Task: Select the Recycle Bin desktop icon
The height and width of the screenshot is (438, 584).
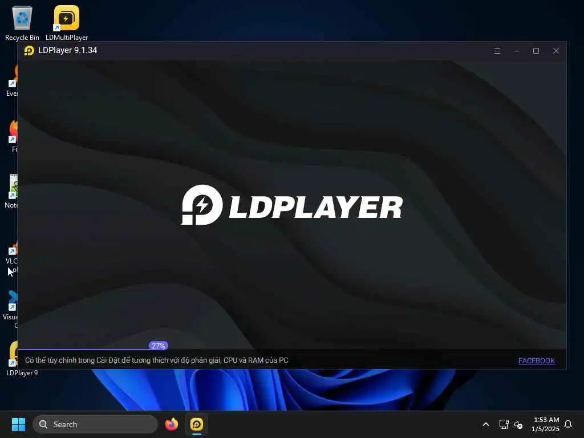Action: coord(22,23)
